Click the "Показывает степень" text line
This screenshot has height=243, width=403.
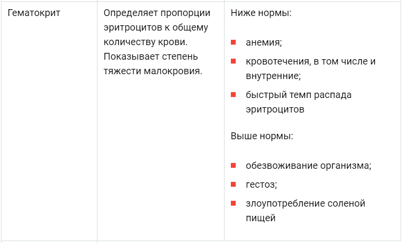(x=151, y=57)
